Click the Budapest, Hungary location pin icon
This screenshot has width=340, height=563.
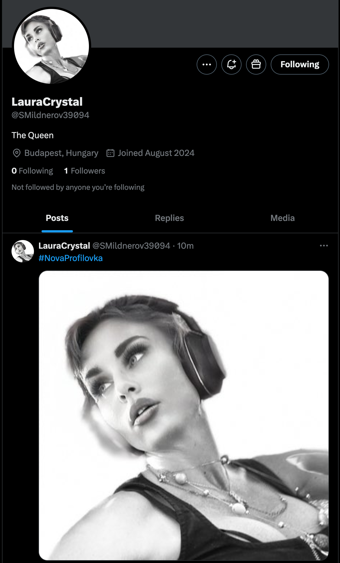tap(17, 153)
